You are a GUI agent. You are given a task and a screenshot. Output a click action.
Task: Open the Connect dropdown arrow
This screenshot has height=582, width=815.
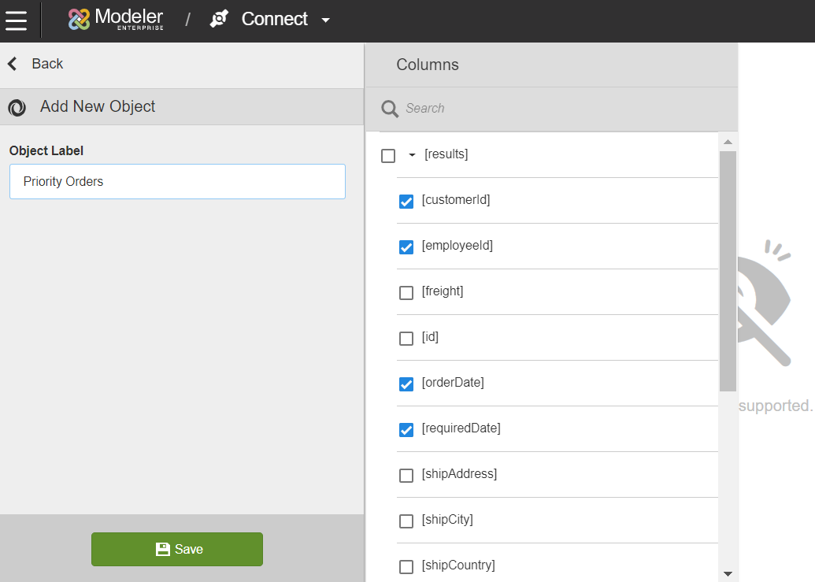click(x=326, y=20)
